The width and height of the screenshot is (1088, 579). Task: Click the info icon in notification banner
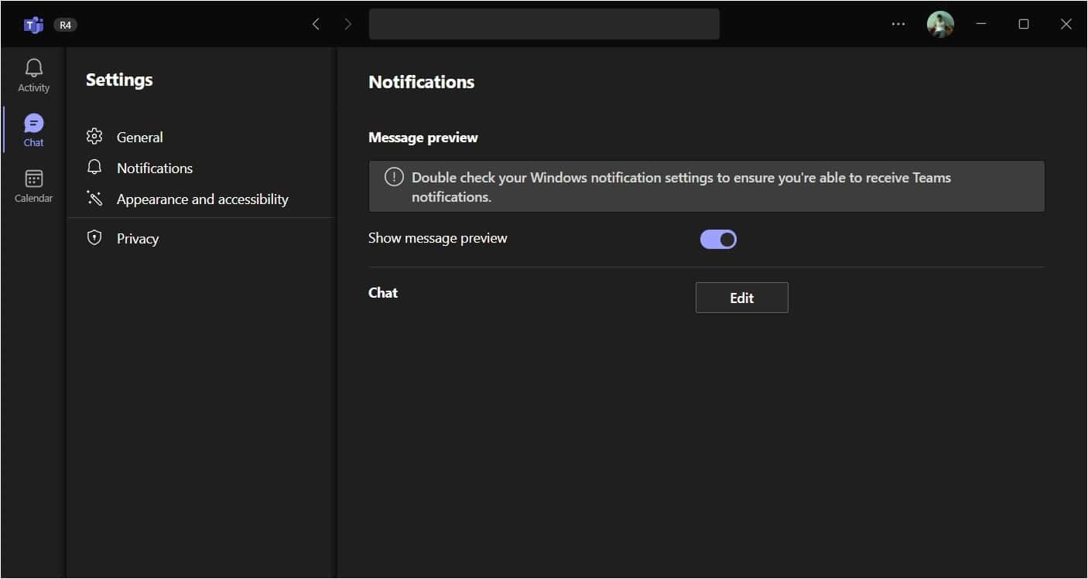tap(394, 177)
